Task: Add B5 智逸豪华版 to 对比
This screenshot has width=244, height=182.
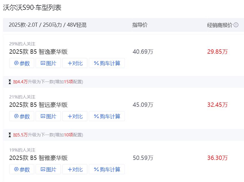Action: [x=75, y=63]
